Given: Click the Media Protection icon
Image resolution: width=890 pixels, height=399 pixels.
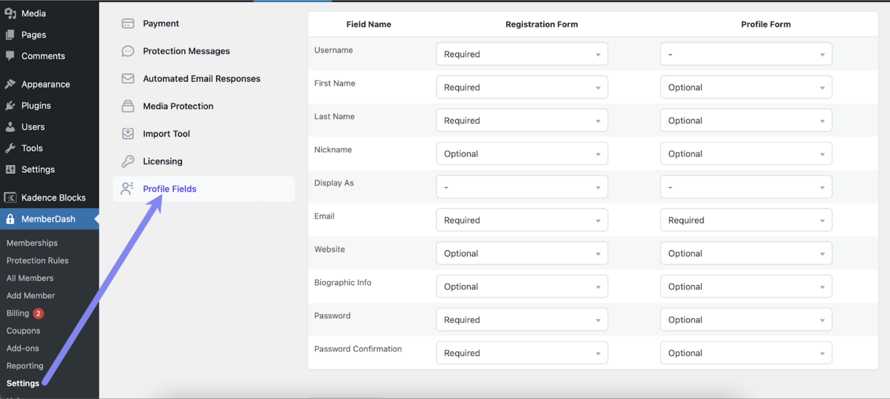Looking at the screenshot, I should 128,106.
